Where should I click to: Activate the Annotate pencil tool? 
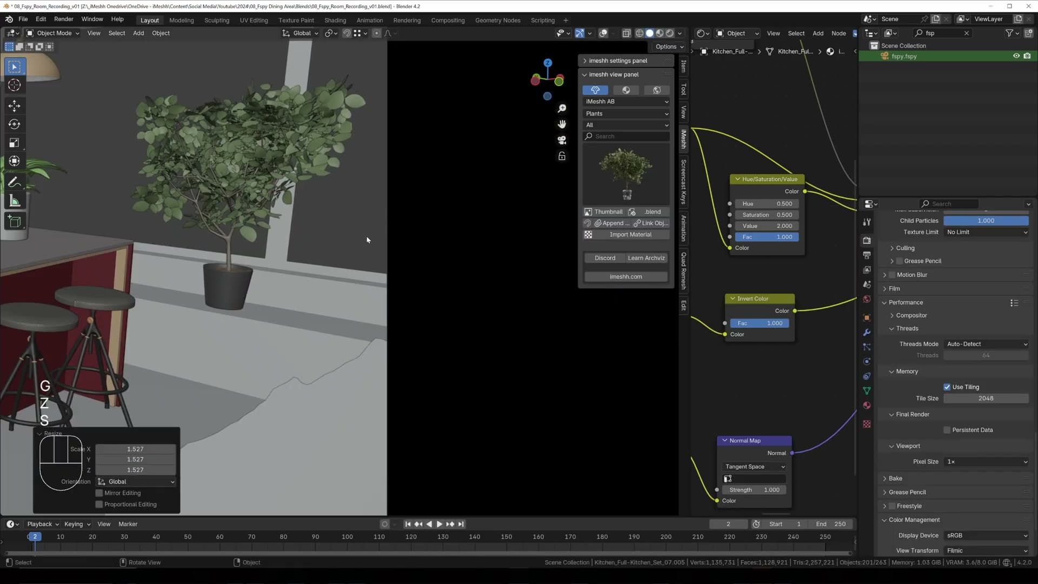coord(15,182)
